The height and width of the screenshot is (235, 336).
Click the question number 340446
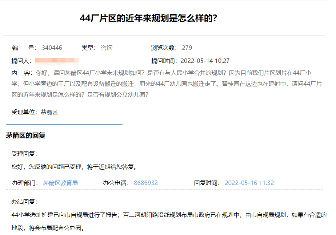click(52, 48)
